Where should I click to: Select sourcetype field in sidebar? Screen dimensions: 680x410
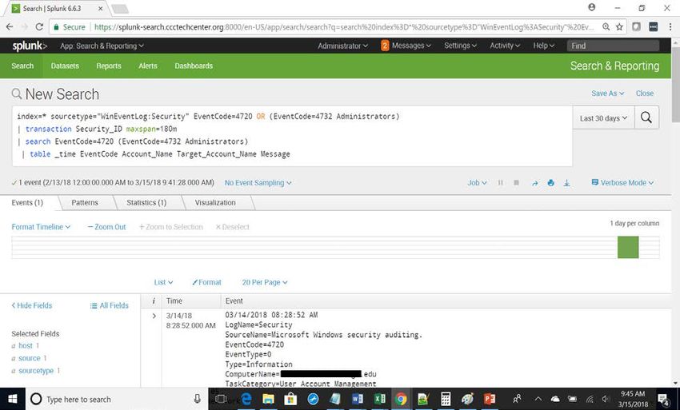click(36, 371)
